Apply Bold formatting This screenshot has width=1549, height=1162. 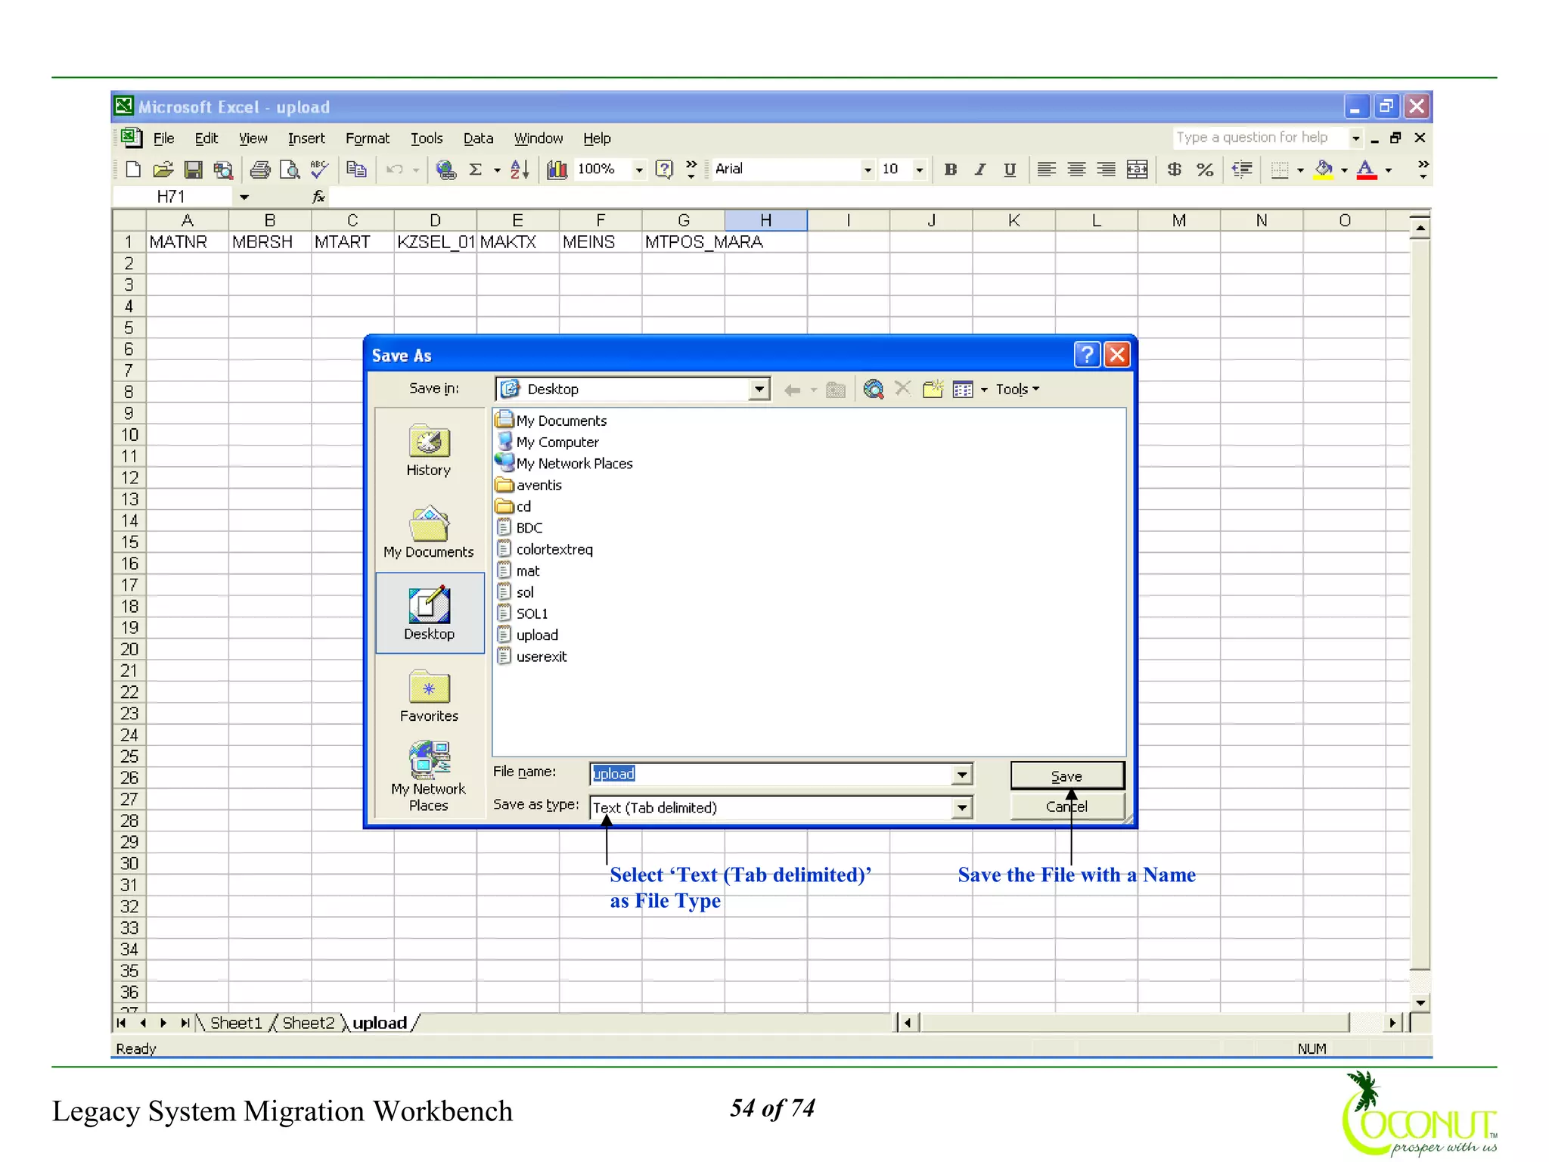(x=950, y=169)
